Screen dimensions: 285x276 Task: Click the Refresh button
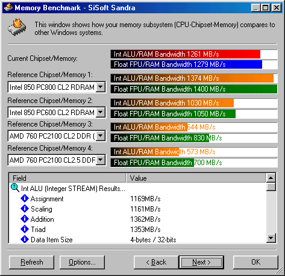[x=32, y=262]
